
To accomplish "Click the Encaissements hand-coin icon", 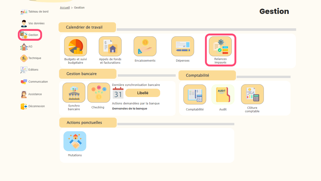I will (x=145, y=46).
